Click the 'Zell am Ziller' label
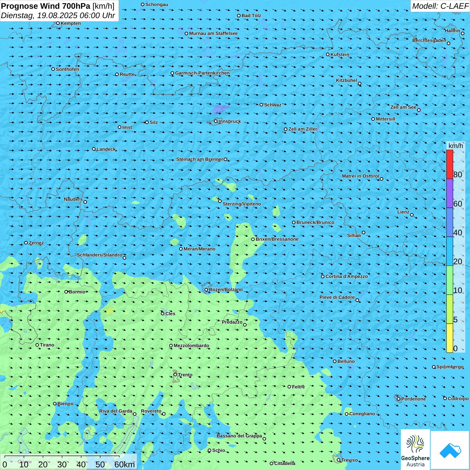The image size is (470, 470). [x=303, y=129]
